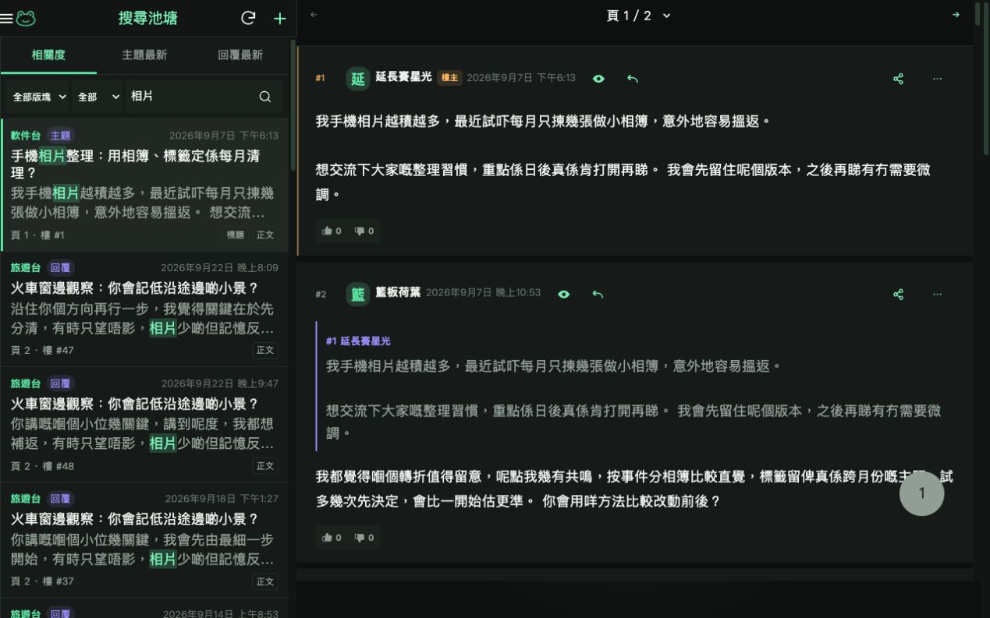Open the 全部版塊 board dropdown
Screen dimensions: 990x618
(38, 97)
